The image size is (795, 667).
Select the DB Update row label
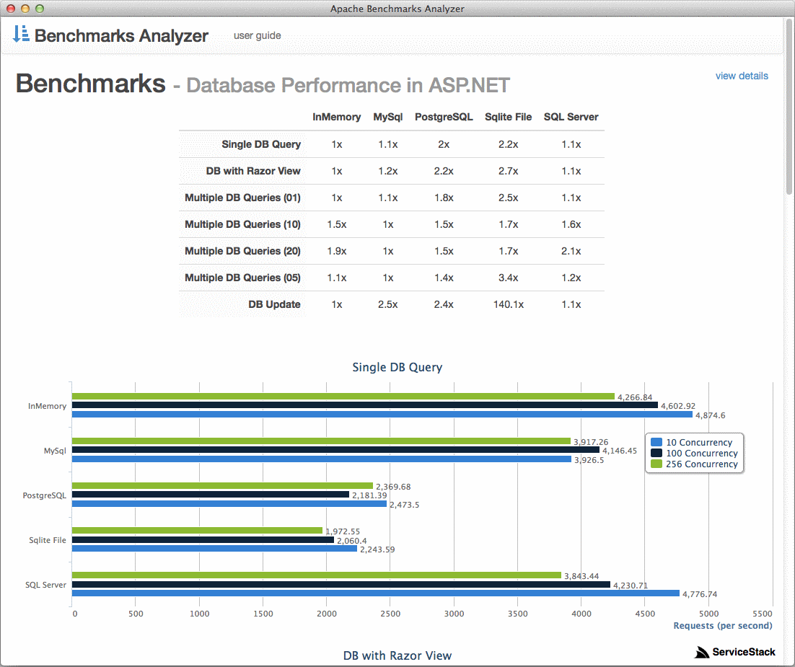click(x=274, y=304)
